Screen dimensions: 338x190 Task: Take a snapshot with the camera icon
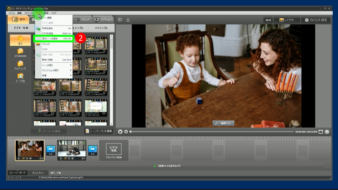[x=321, y=132]
